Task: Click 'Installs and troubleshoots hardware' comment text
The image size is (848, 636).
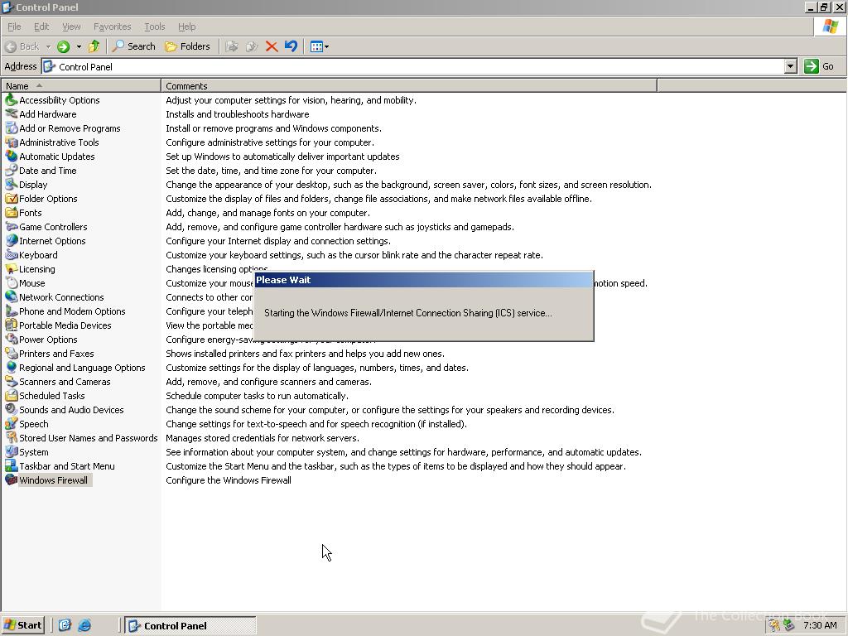Action: [x=238, y=114]
